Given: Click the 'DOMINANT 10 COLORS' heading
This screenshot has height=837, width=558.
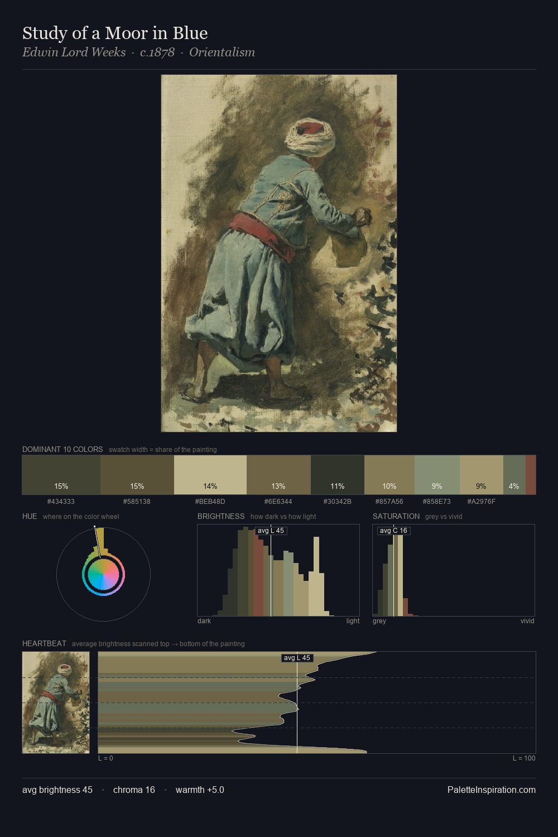Looking at the screenshot, I should click(x=62, y=449).
